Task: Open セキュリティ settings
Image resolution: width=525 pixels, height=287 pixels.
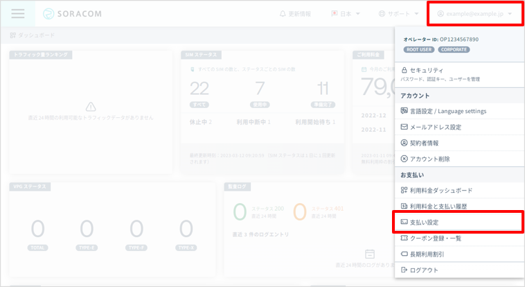Action: pos(459,74)
